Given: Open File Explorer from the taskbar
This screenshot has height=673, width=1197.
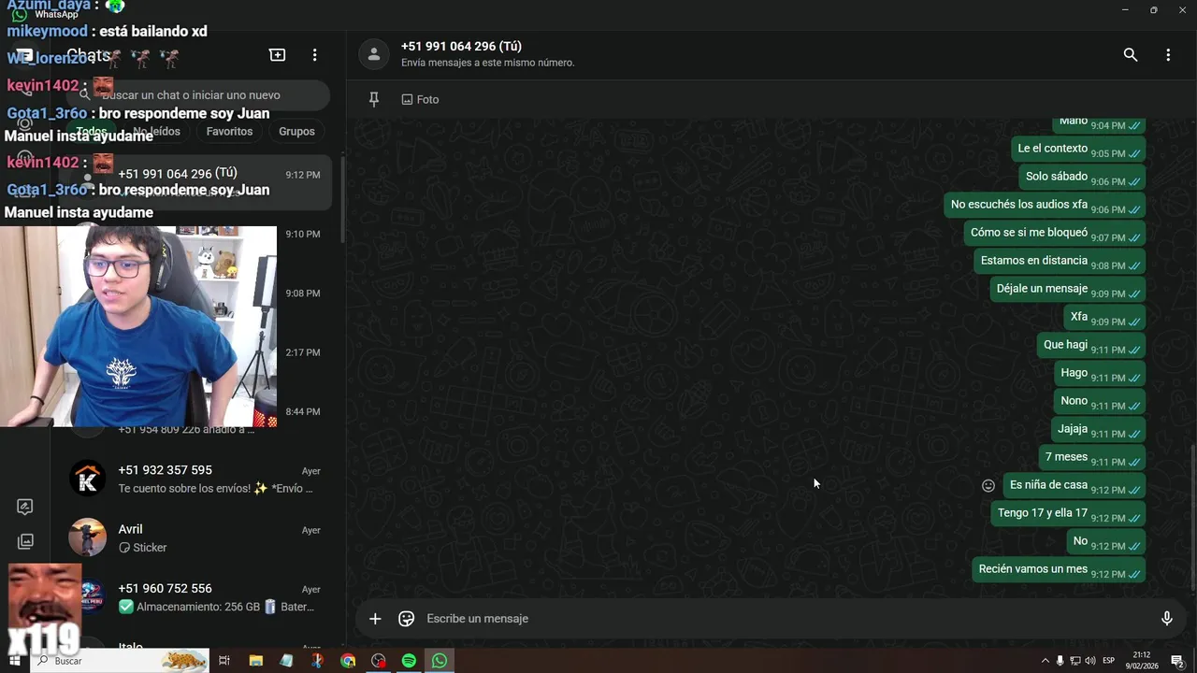Looking at the screenshot, I should [x=255, y=661].
